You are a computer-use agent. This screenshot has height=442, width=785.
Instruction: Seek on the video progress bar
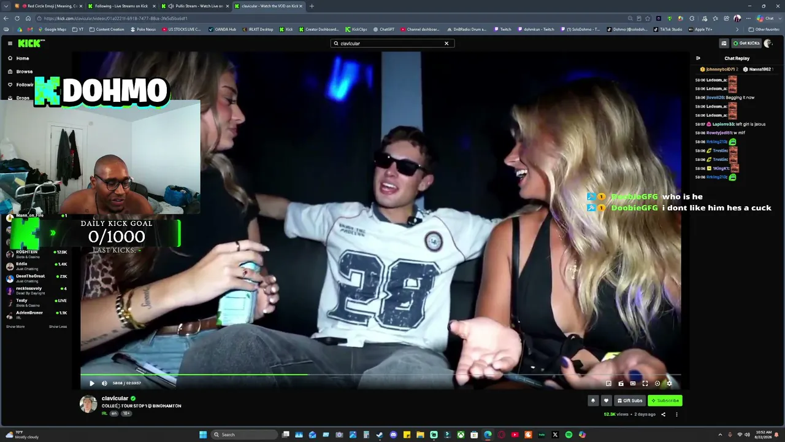coord(380,374)
